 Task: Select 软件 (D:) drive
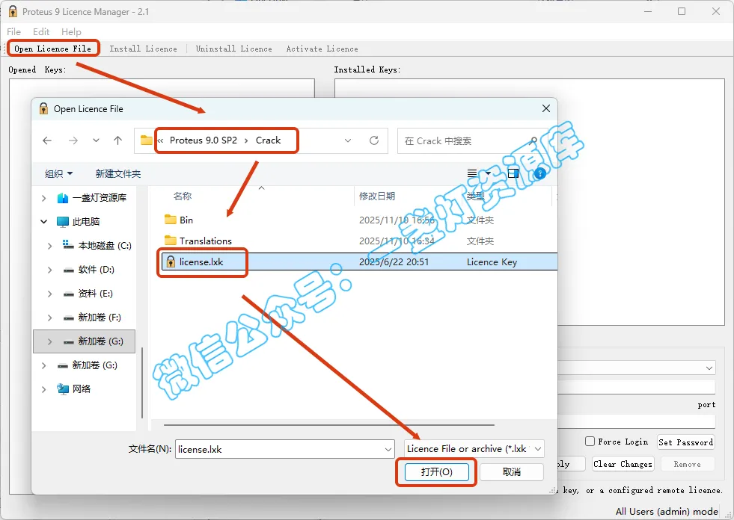pos(96,270)
